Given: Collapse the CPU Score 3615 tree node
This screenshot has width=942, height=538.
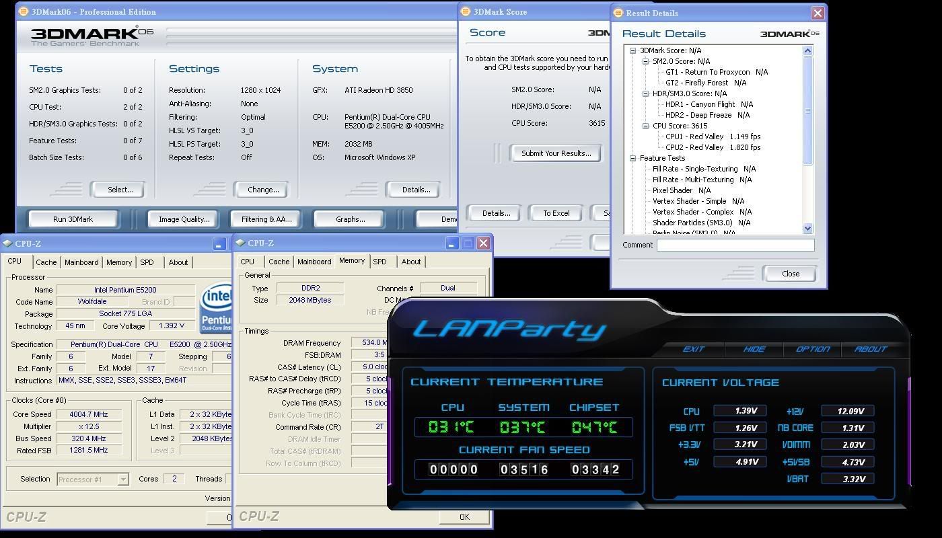Looking at the screenshot, I should 645,126.
